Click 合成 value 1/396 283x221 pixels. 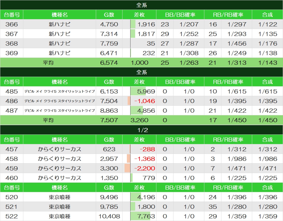tap(267, 197)
